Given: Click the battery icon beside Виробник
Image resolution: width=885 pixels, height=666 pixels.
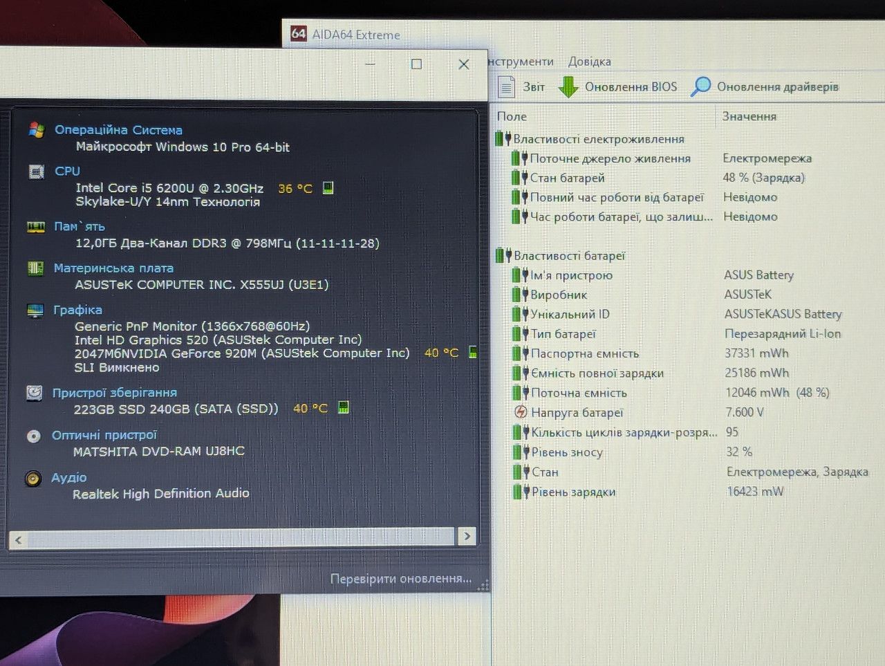Looking at the screenshot, I should pyautogui.click(x=521, y=295).
